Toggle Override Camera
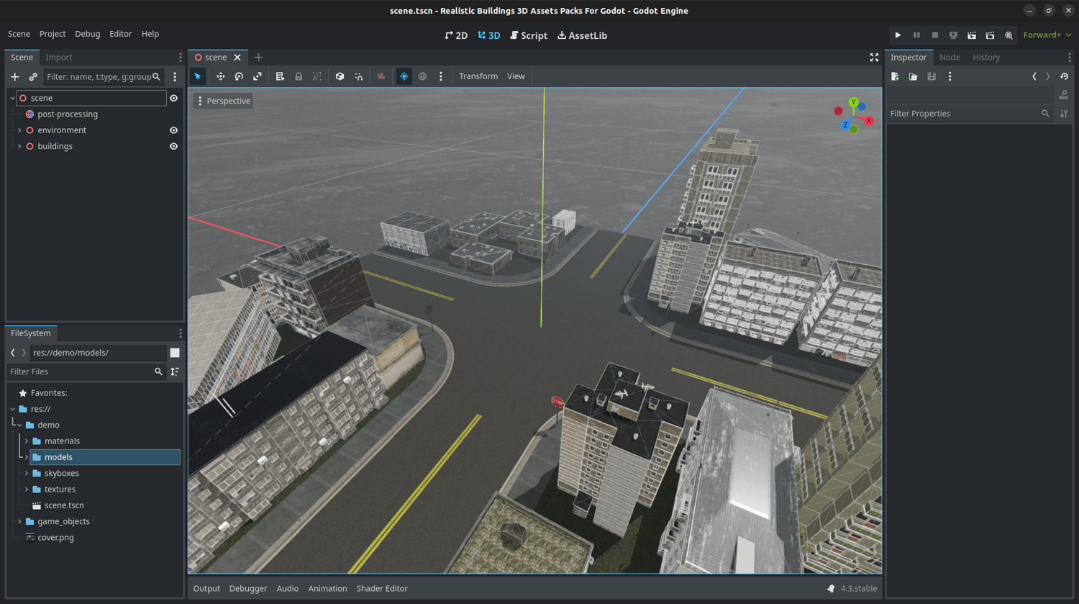The width and height of the screenshot is (1079, 604). click(x=381, y=76)
